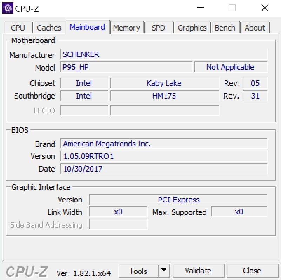Click the southbridge revision value 31
The height and width of the screenshot is (280, 281).
[255, 95]
